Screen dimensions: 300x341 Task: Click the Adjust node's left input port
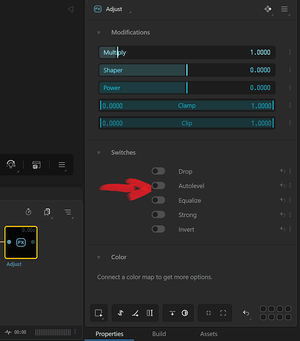click(x=9, y=242)
